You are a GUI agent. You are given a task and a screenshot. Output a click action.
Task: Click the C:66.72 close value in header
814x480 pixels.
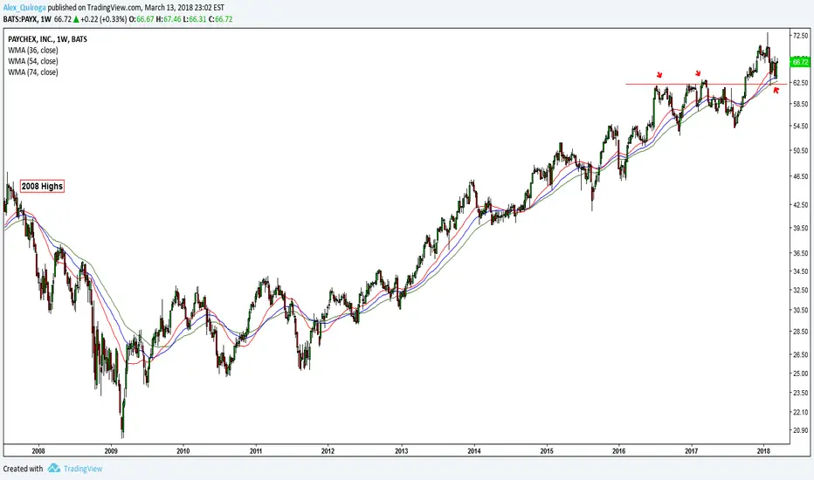[221, 19]
